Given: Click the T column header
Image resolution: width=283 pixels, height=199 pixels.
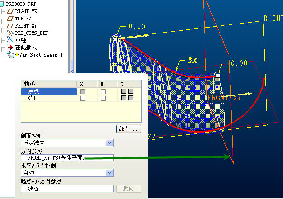Looking at the screenshot, I should click(130, 84).
